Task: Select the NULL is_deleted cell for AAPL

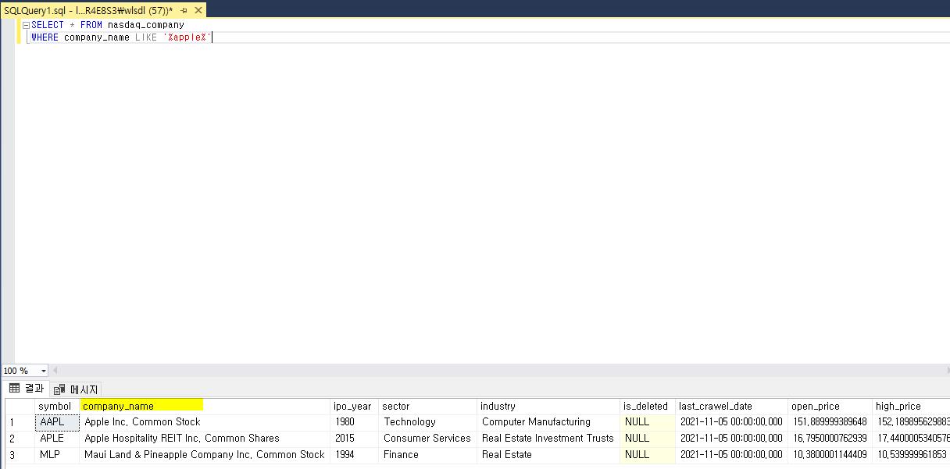Action: tap(648, 422)
